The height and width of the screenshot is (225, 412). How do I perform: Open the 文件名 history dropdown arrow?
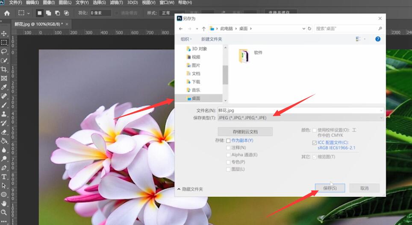pos(381,111)
